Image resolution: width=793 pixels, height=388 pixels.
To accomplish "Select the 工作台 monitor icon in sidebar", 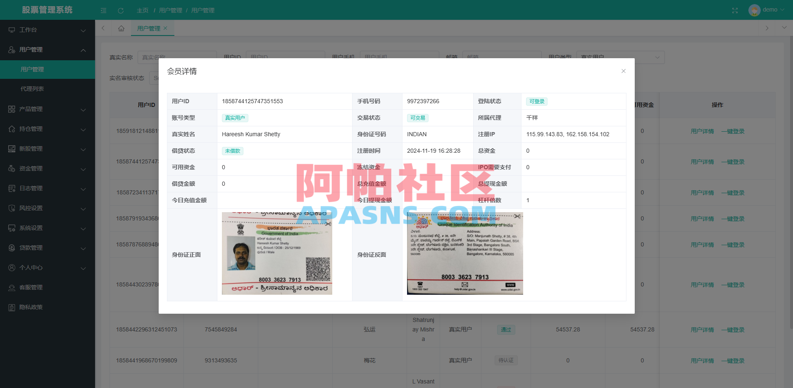I will click(12, 29).
